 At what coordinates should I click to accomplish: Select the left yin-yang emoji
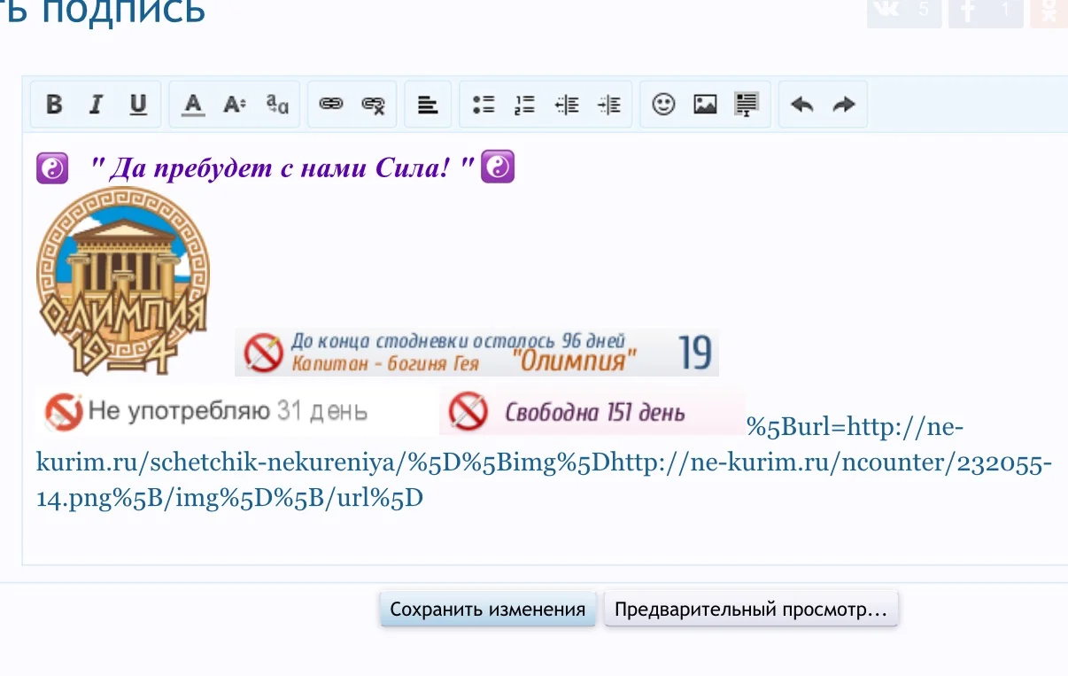[x=52, y=167]
